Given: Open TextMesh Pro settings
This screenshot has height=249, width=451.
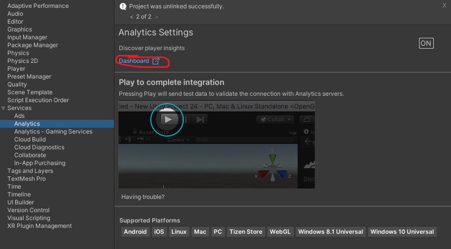Looking at the screenshot, I should coord(27,179).
